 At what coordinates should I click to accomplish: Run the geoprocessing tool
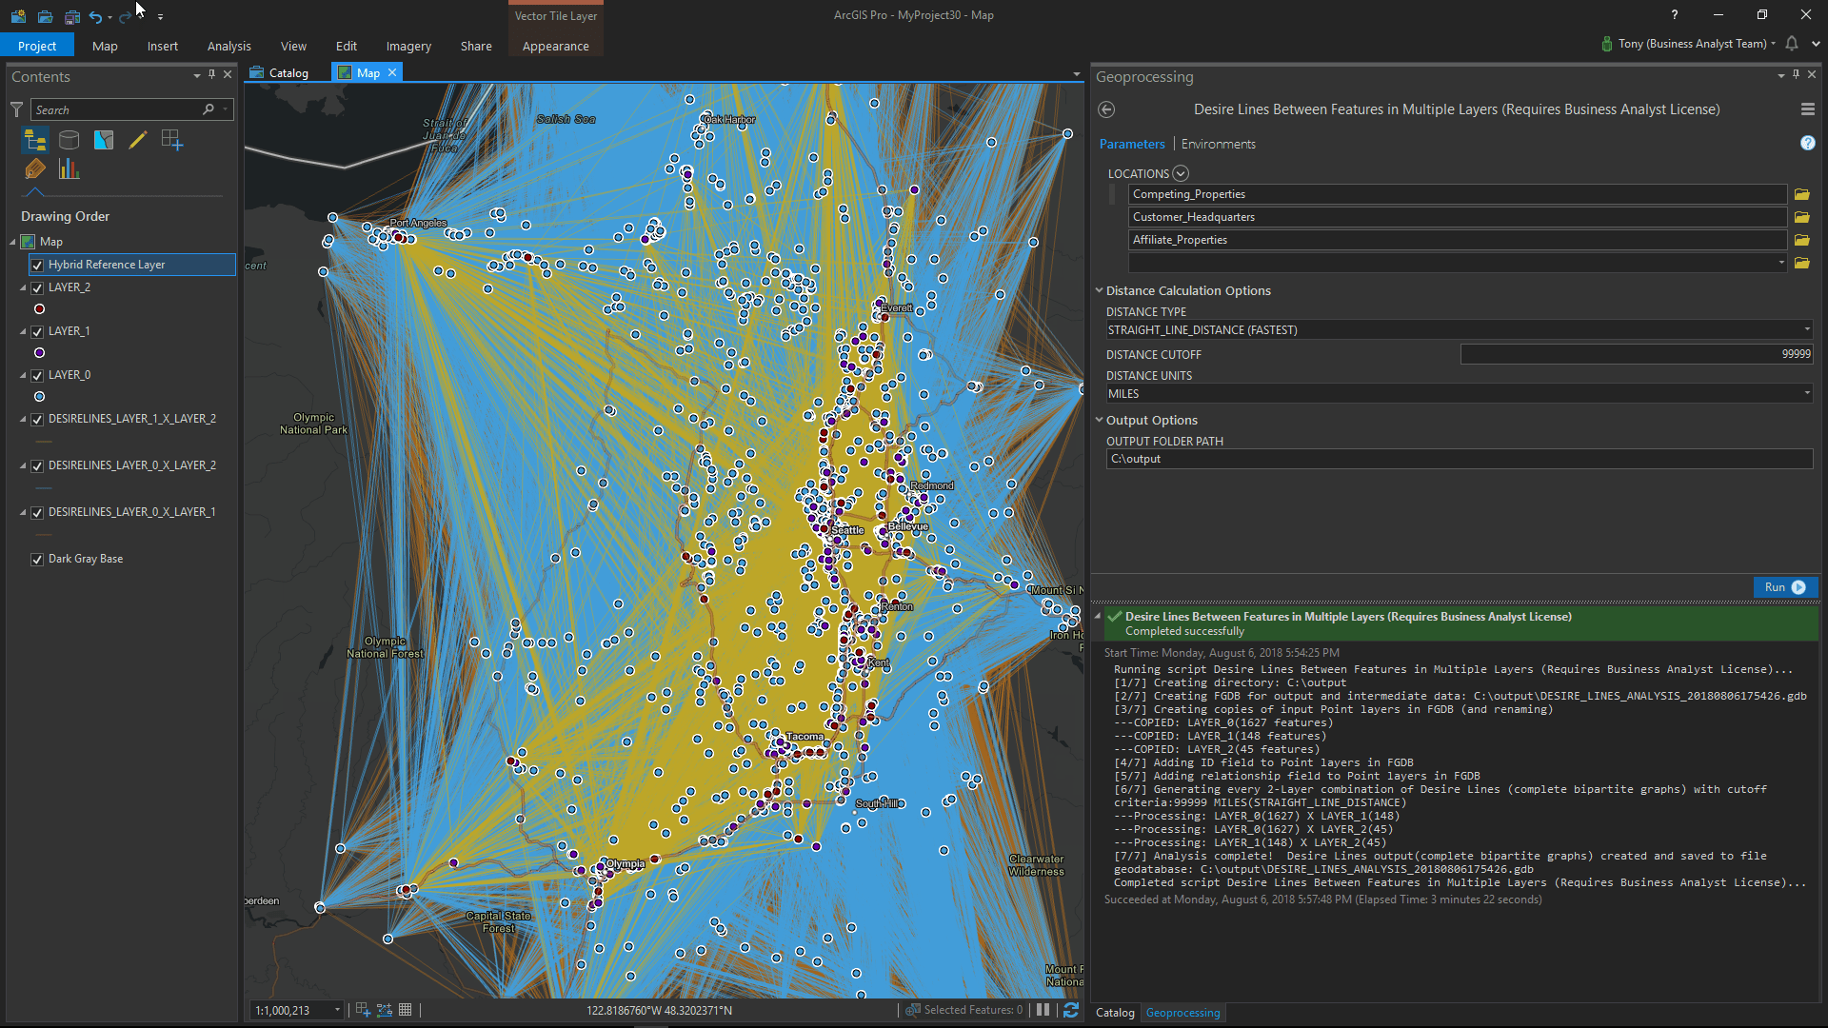click(x=1785, y=587)
